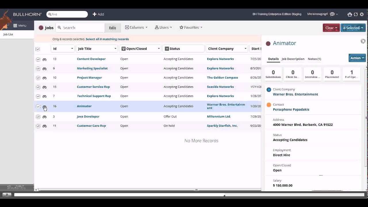Image resolution: width=368 pixels, height=207 pixels.
Task: Click the Interviews count card
Action: click(313, 74)
